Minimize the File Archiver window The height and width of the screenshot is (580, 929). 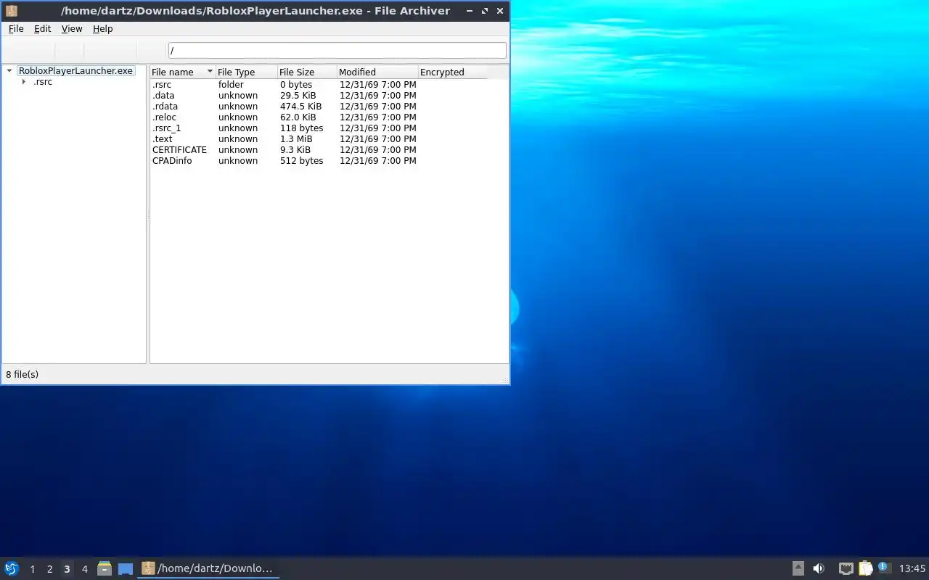pyautogui.click(x=469, y=11)
